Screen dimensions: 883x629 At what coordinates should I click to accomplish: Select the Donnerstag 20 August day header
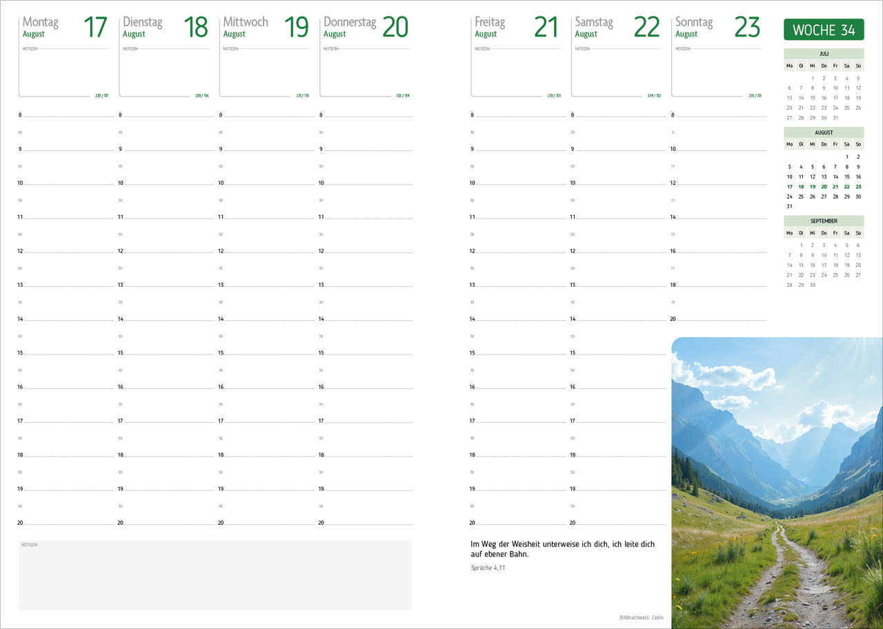click(366, 27)
